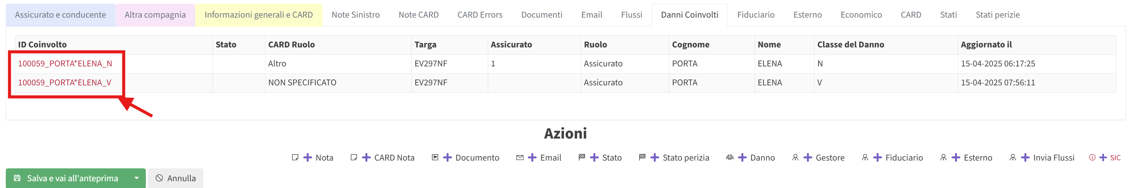Screen dimensions: 1132x188
Task: Expand the Salva e vai all'anteprima dropdown arrow
Action: (137, 178)
